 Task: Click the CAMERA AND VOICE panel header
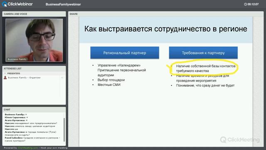point(34,14)
